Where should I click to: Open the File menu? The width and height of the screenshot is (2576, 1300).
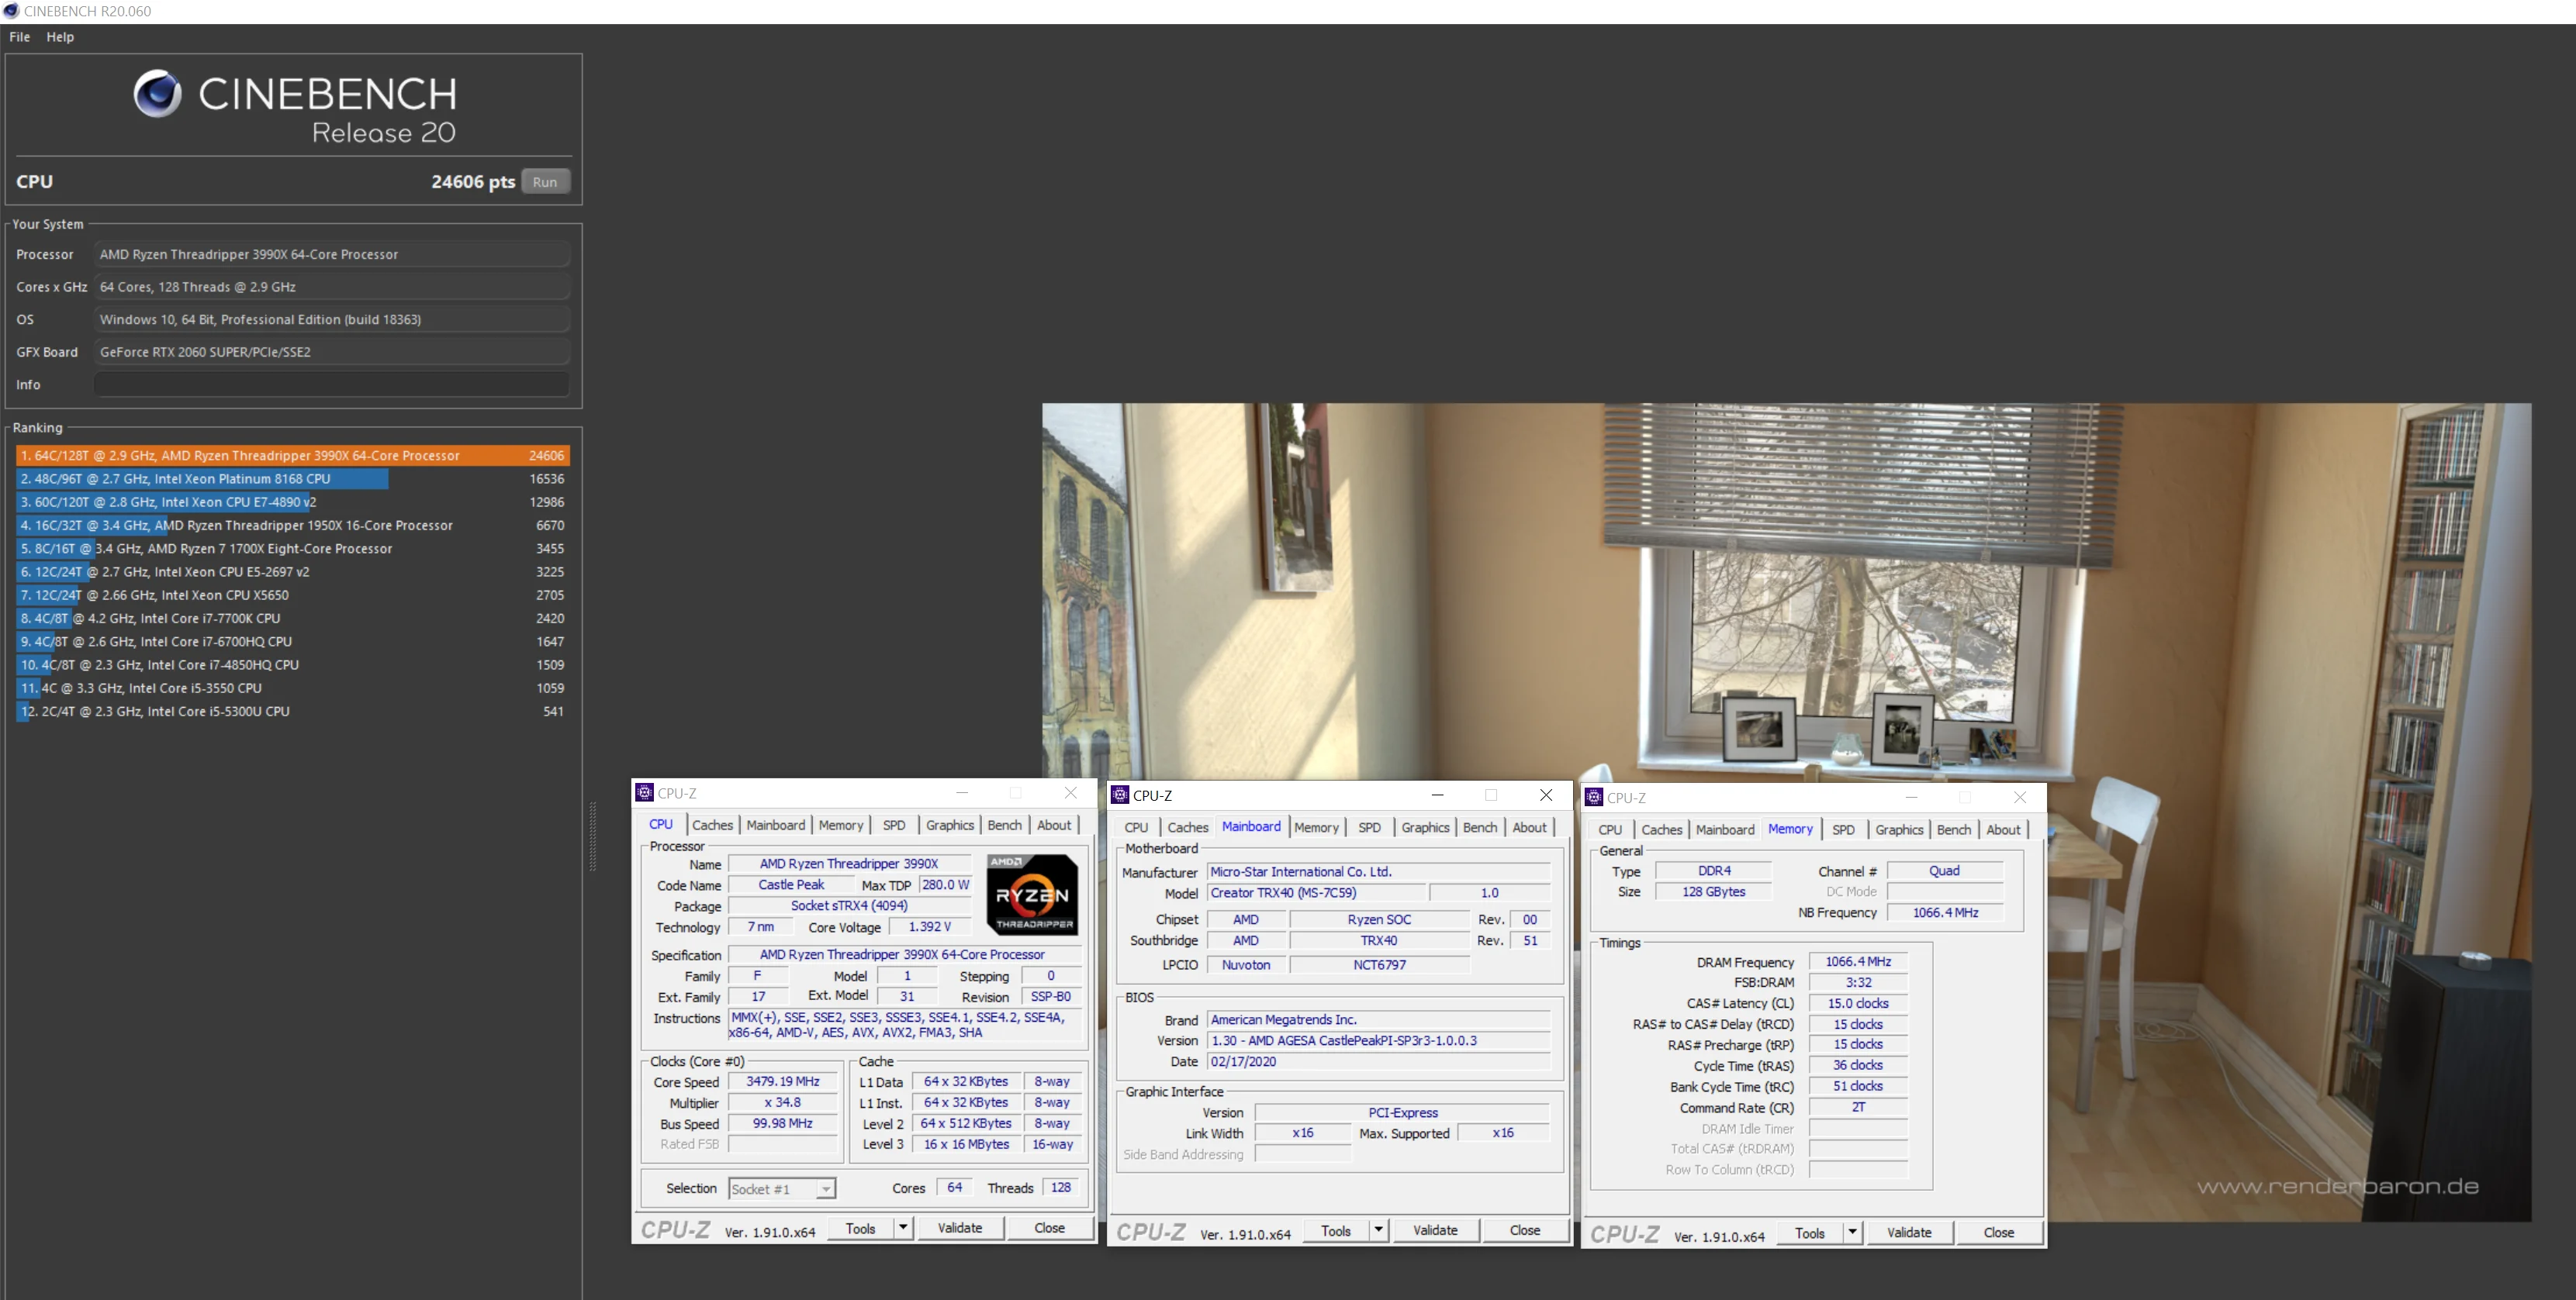pyautogui.click(x=20, y=37)
